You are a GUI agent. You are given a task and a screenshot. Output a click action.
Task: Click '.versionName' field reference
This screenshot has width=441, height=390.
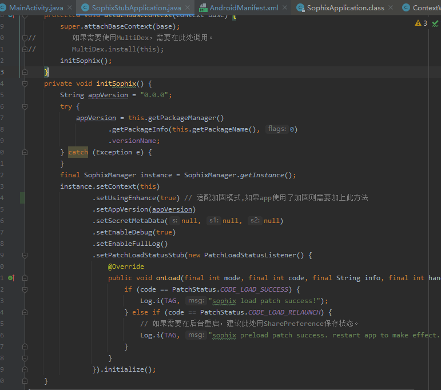132,141
